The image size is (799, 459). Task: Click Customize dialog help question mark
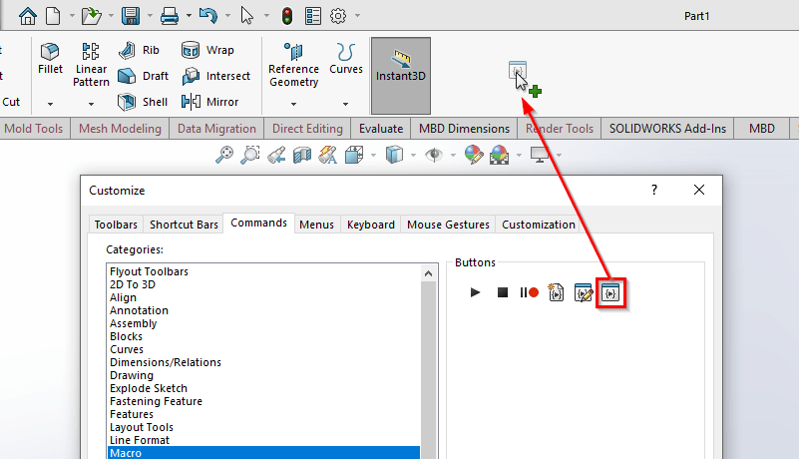click(654, 191)
